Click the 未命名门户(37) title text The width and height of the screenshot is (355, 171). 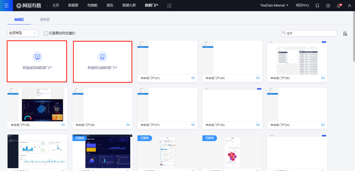[x=150, y=125]
